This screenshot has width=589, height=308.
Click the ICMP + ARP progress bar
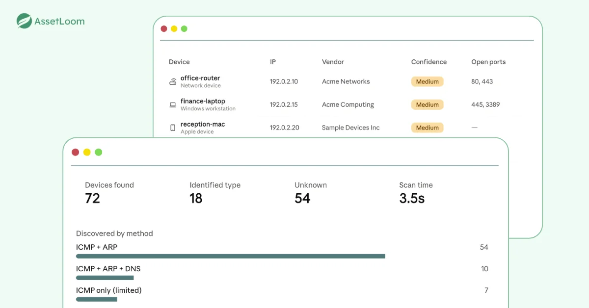tap(231, 256)
